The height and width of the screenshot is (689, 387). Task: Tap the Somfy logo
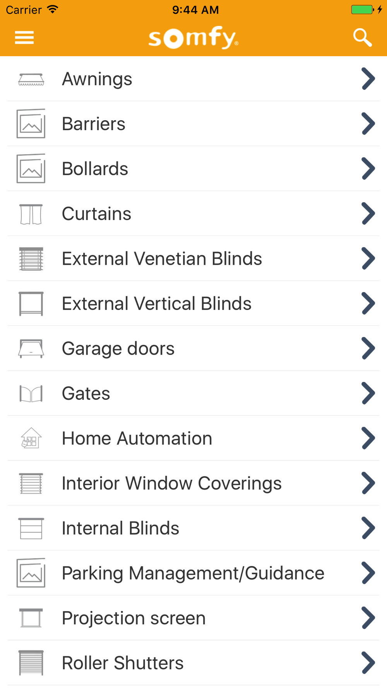click(x=193, y=38)
